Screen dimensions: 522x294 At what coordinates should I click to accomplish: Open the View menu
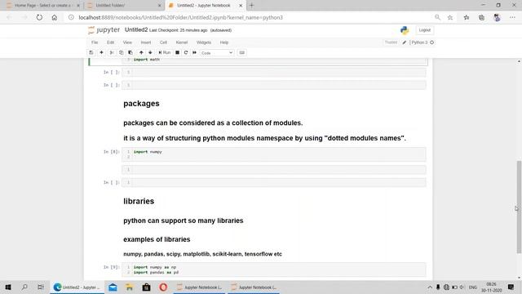tap(127, 42)
